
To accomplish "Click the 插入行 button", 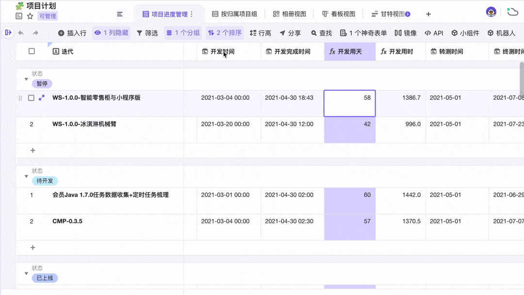I will click(x=72, y=33).
